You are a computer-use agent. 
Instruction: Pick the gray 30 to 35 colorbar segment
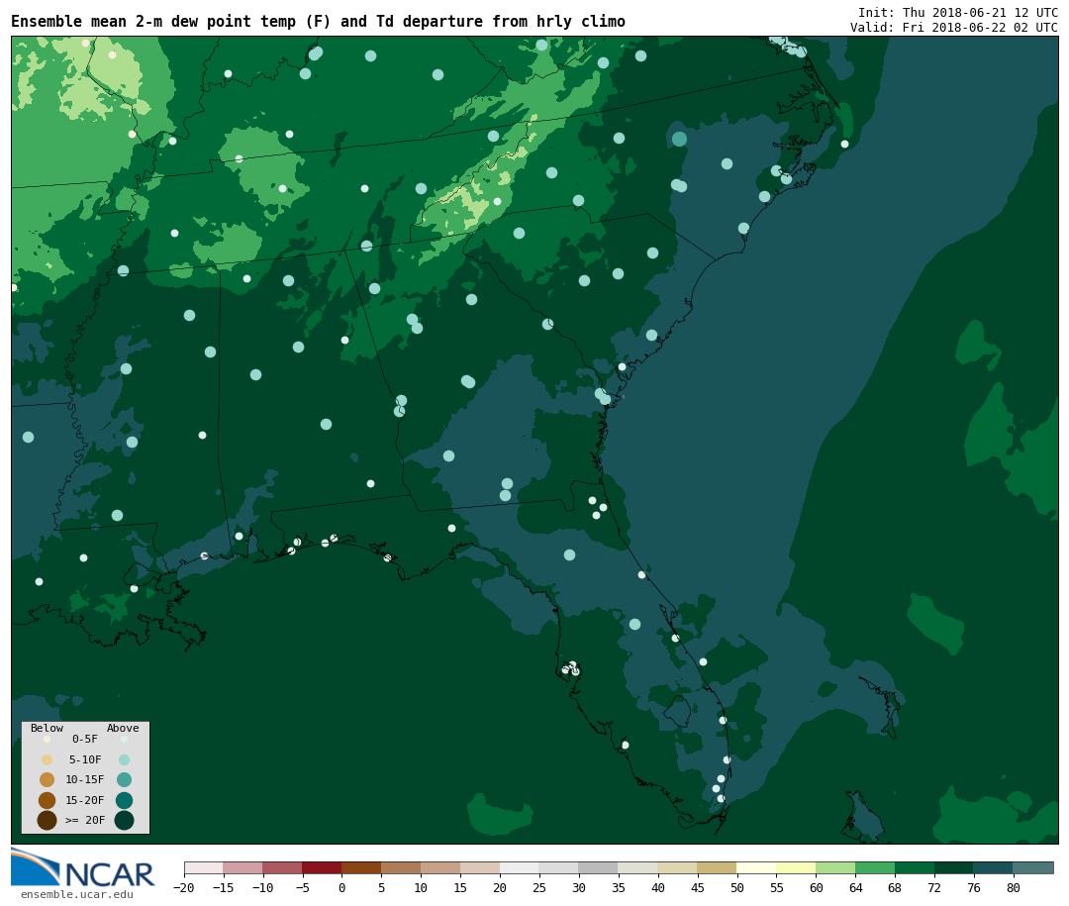point(599,868)
